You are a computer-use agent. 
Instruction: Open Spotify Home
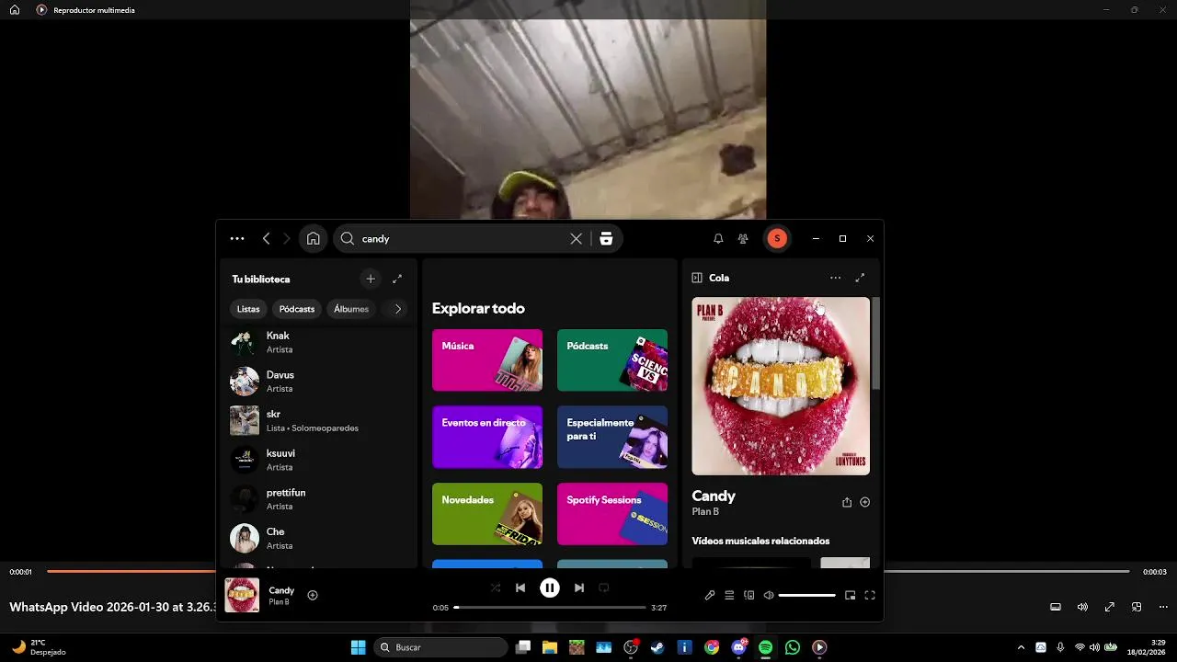coord(313,238)
